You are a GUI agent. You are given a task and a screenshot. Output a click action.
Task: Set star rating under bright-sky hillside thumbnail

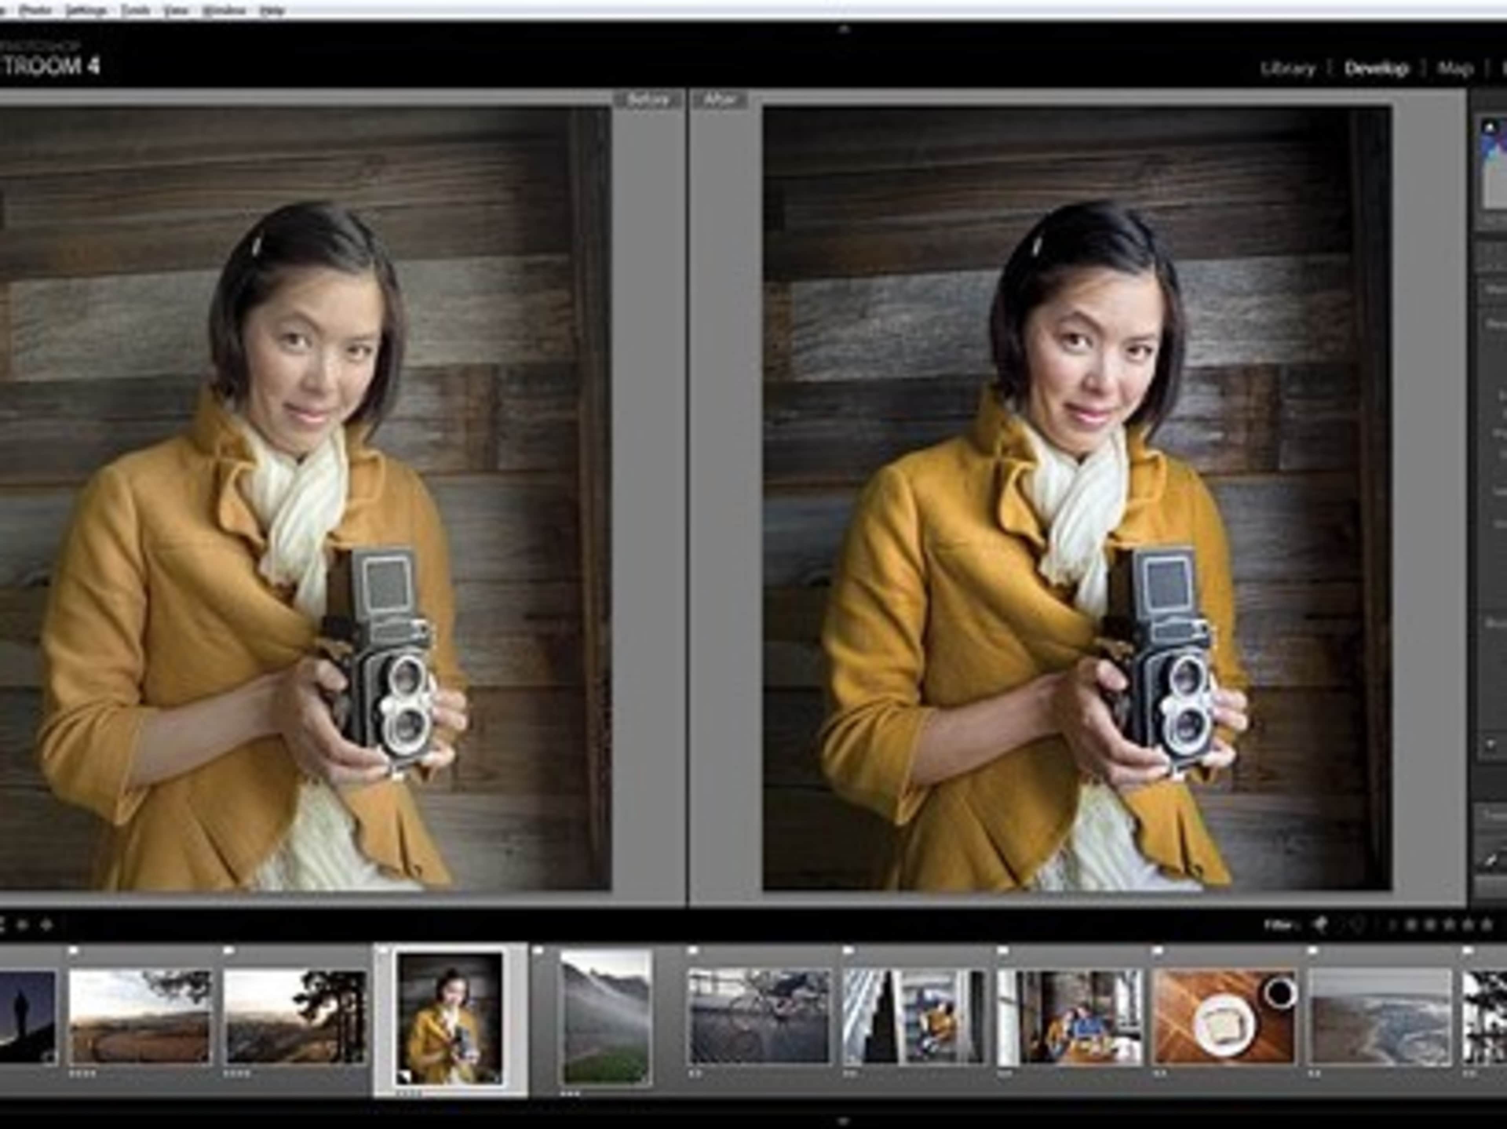(83, 1074)
